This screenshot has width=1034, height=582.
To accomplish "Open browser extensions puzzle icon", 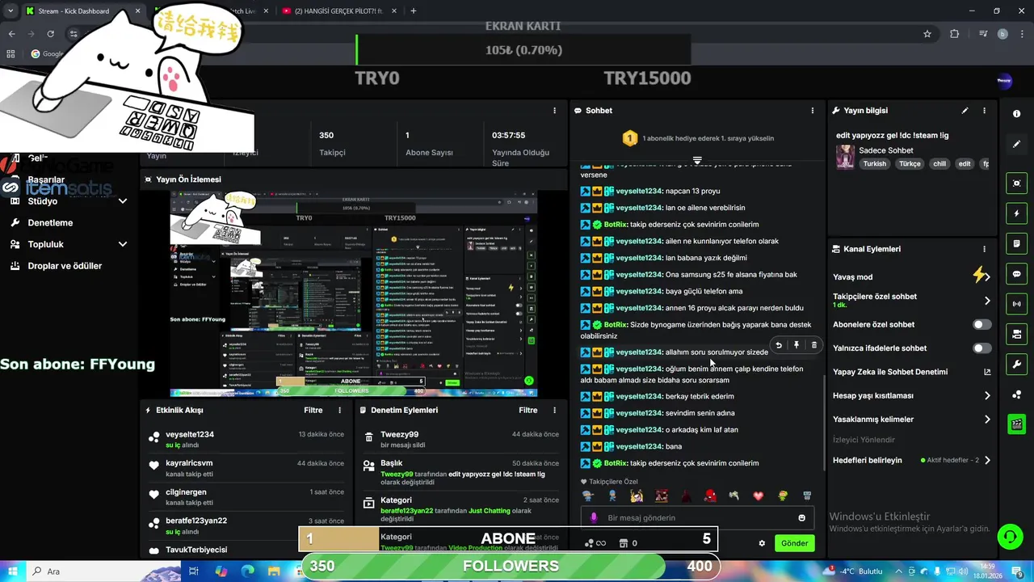I will (955, 34).
